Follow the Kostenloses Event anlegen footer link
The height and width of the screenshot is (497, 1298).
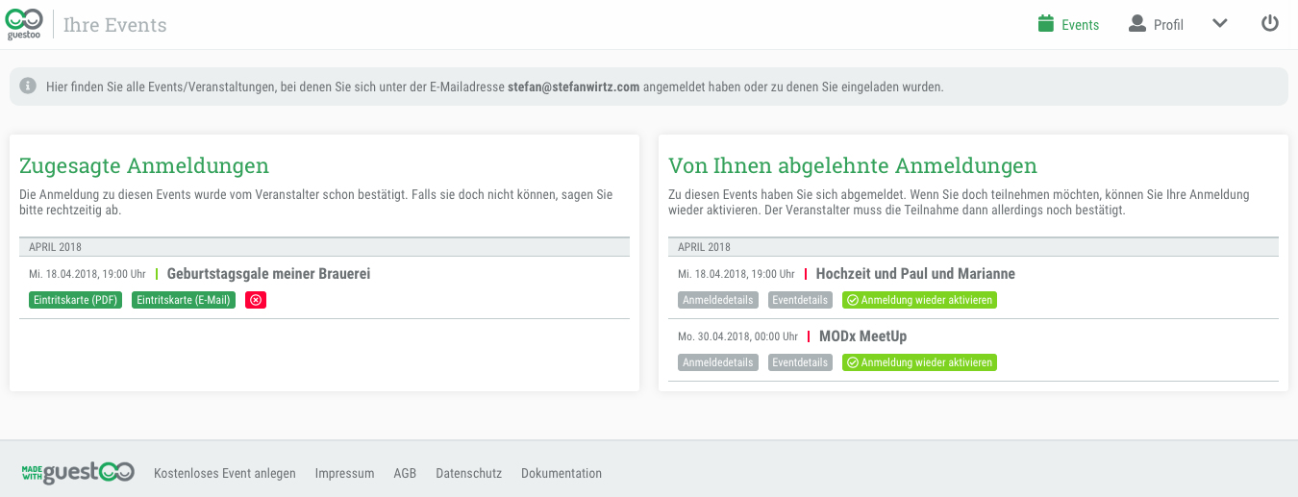225,473
